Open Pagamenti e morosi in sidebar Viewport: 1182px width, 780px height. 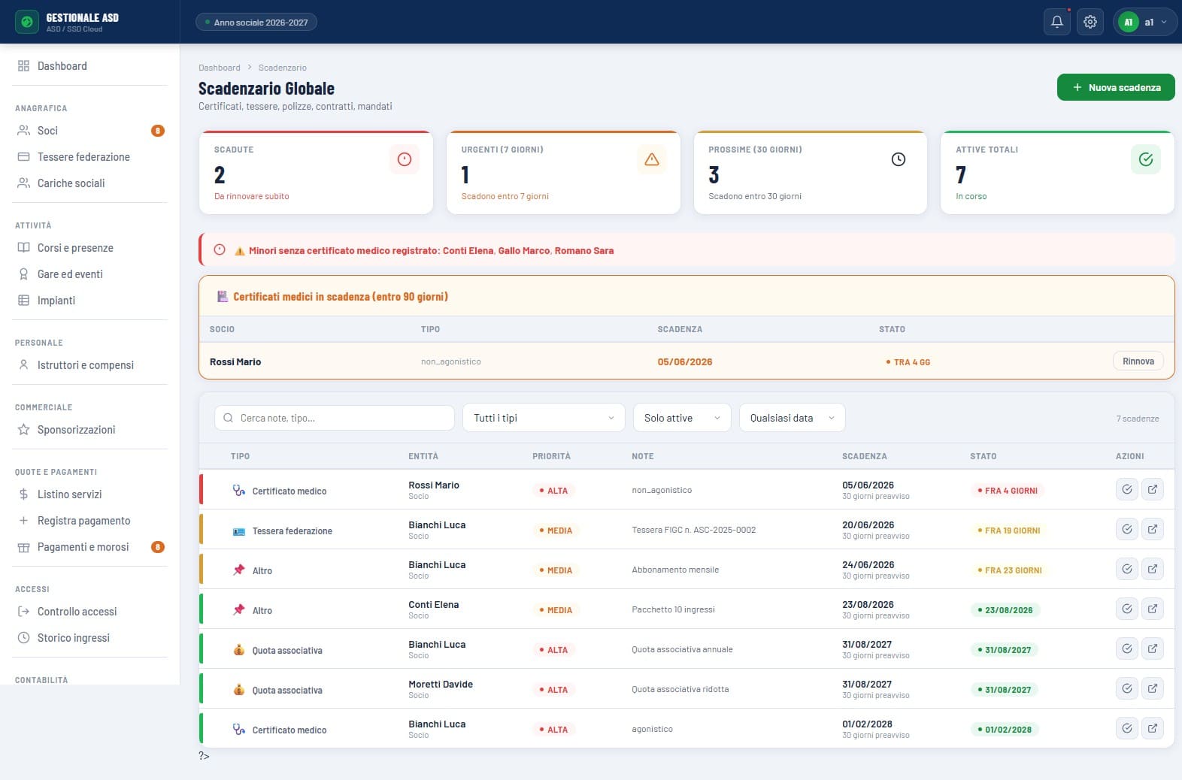pos(90,547)
